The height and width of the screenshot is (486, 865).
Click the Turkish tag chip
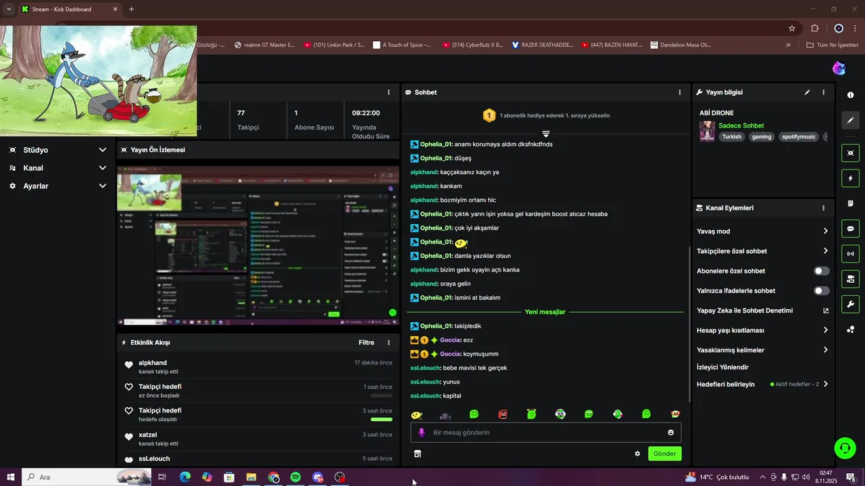click(732, 137)
